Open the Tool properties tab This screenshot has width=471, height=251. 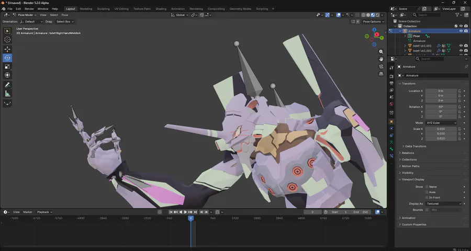click(x=391, y=67)
